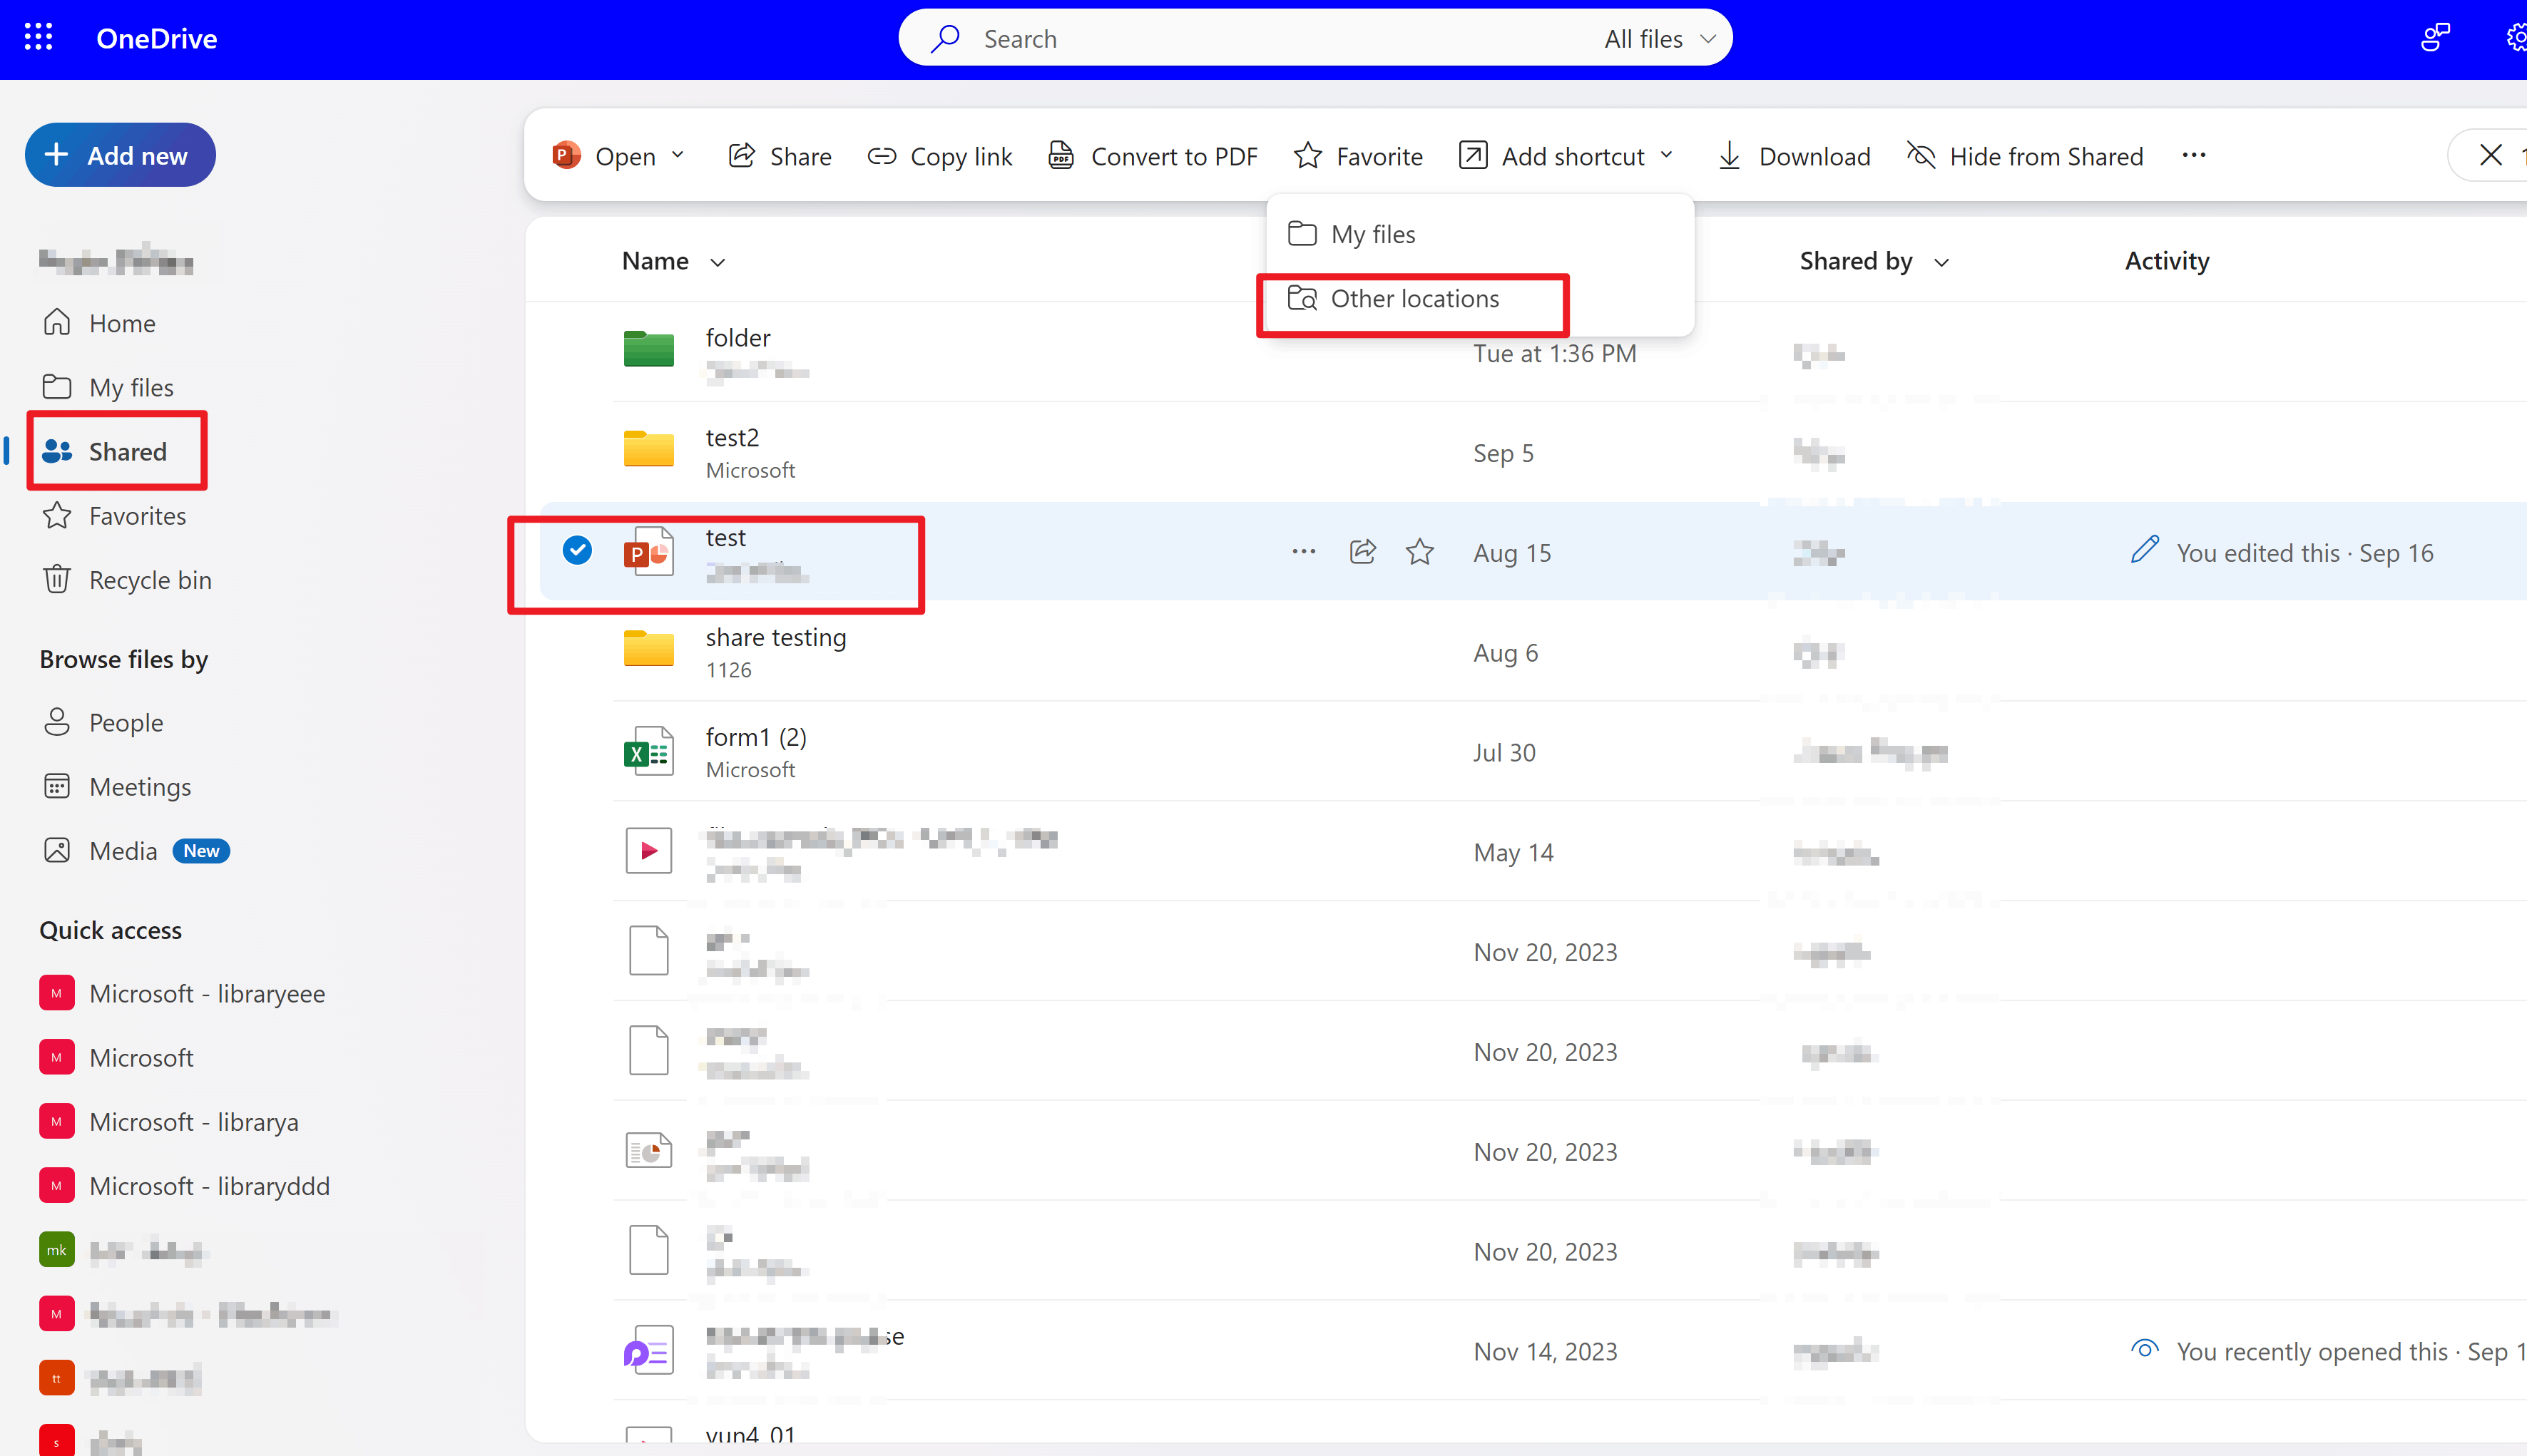Open My files in the sidebar
Viewport: 2527px width, 1456px height.
click(108, 387)
